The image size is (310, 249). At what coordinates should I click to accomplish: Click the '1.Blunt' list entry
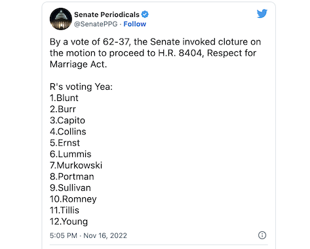click(x=64, y=98)
